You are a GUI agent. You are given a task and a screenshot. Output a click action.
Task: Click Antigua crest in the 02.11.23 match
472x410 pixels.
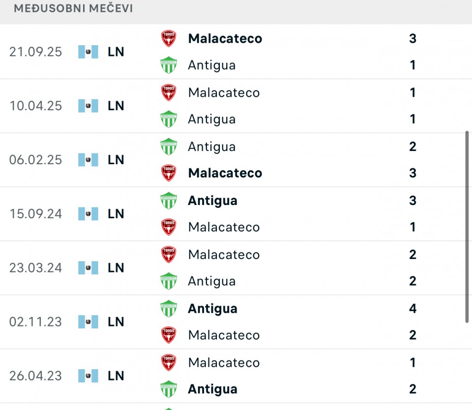click(169, 309)
